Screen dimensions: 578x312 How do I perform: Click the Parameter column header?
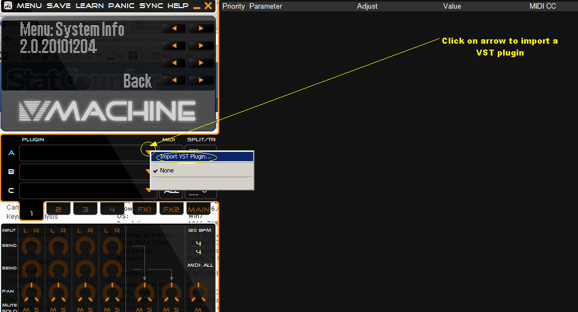(266, 6)
